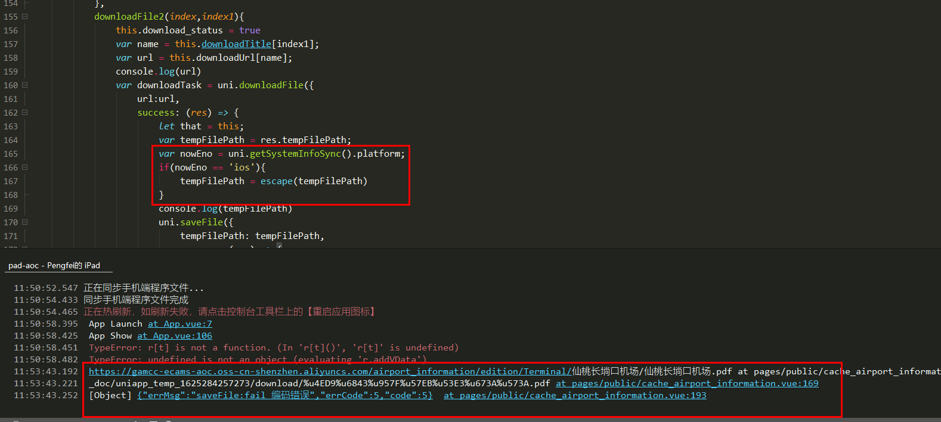Open cache_airport_information.vue:169 link
The height and width of the screenshot is (422, 941).
pyautogui.click(x=686, y=383)
